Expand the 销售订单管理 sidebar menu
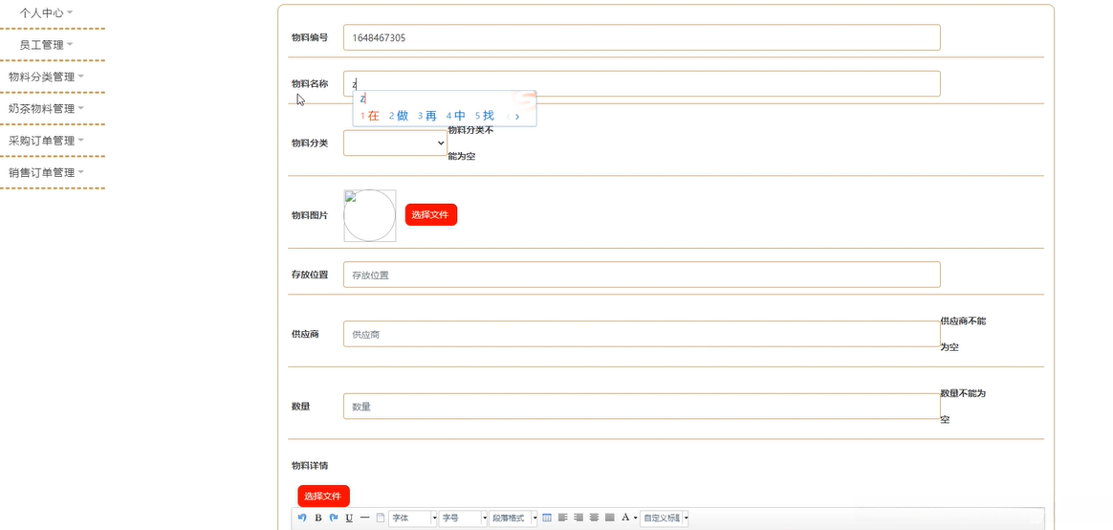 [x=47, y=172]
